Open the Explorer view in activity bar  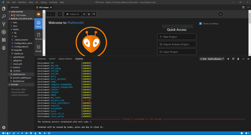[4, 9]
